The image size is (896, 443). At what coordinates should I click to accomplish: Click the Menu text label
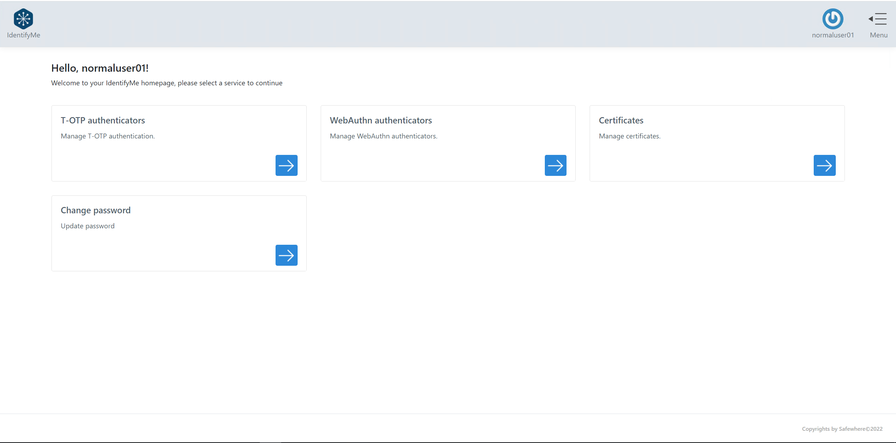(x=878, y=35)
